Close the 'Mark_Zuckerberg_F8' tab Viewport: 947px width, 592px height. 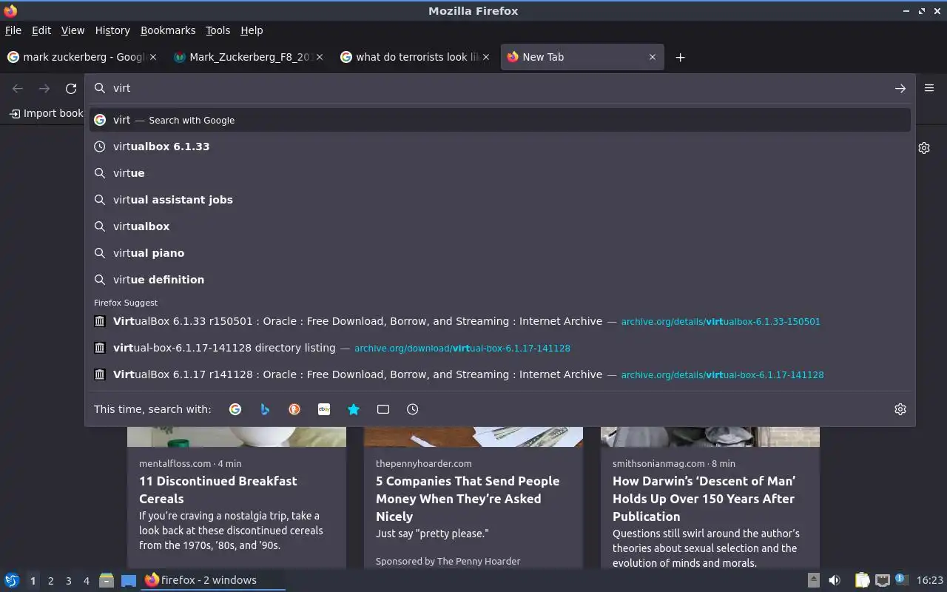320,57
